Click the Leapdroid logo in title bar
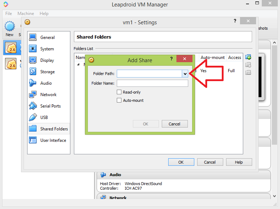 click(x=6, y=4)
